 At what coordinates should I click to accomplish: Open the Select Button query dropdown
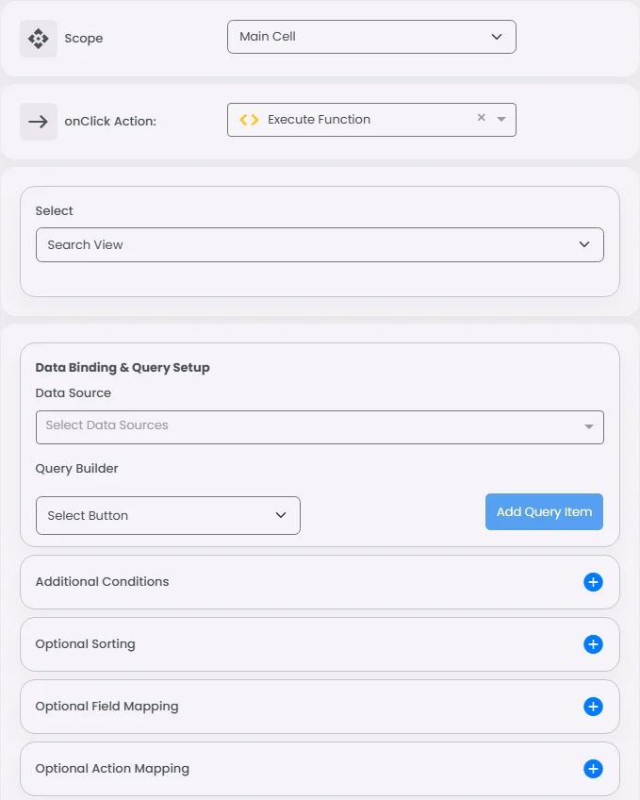pos(168,515)
